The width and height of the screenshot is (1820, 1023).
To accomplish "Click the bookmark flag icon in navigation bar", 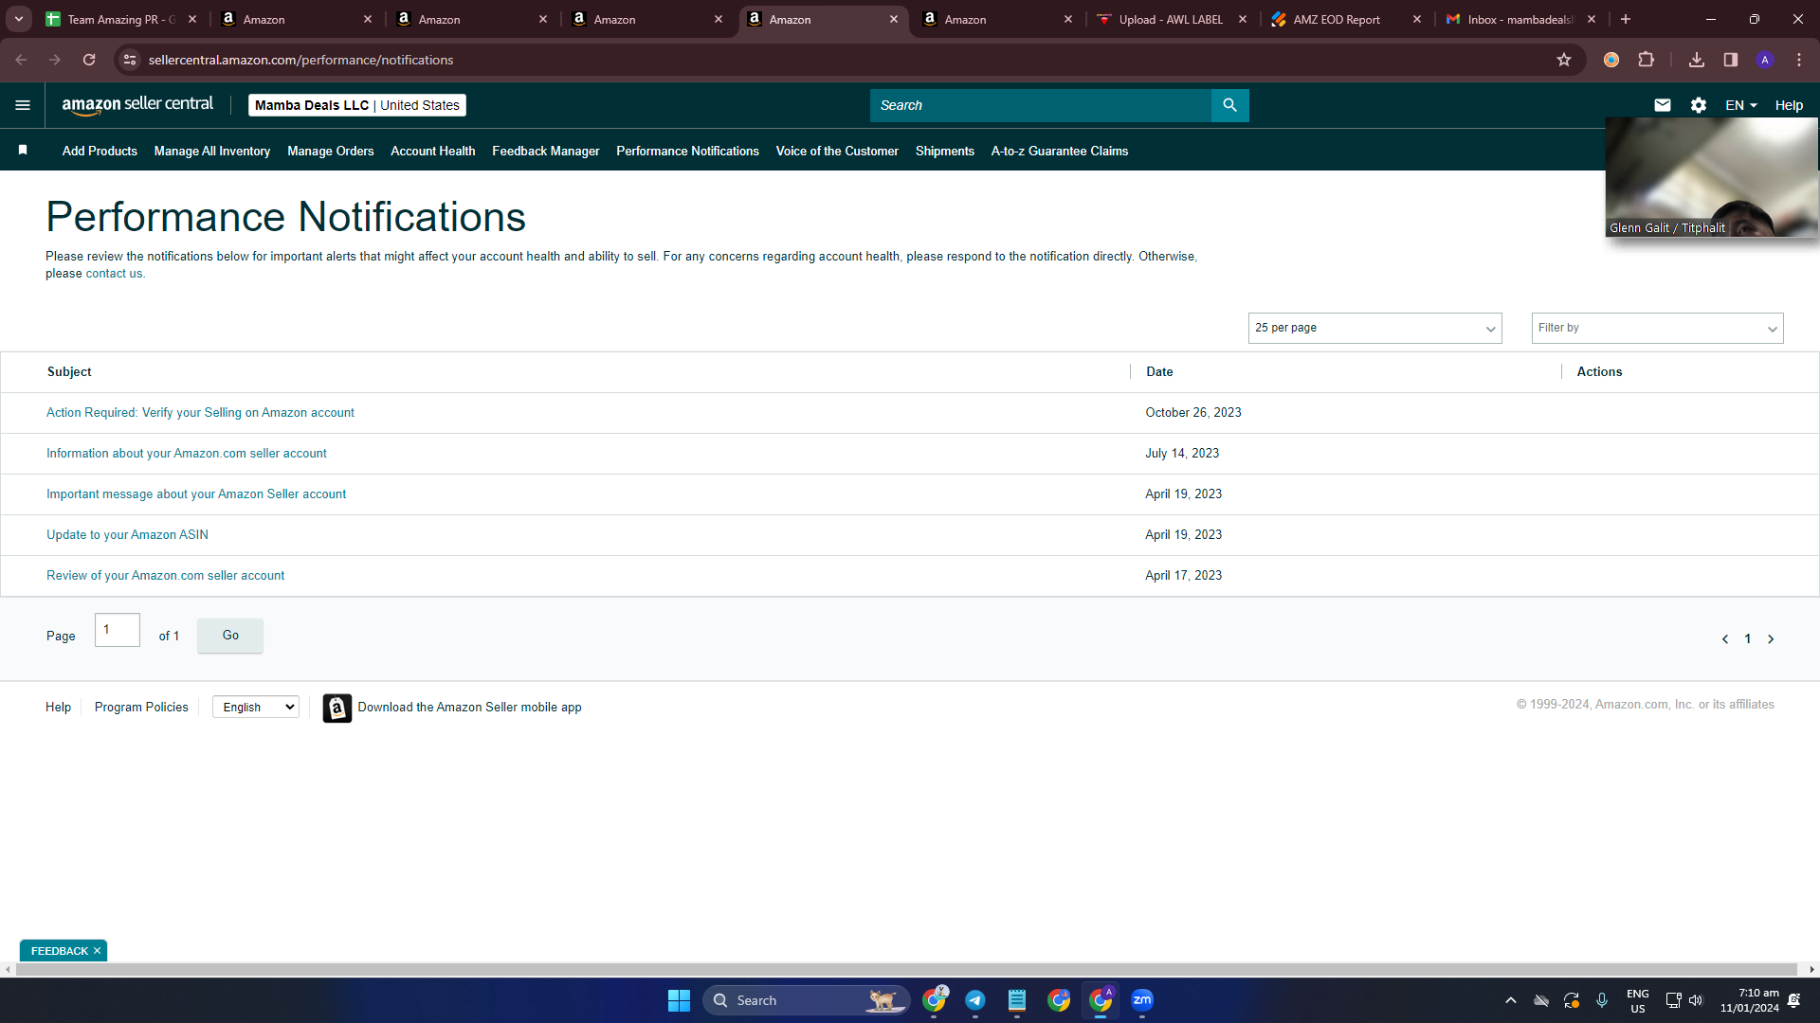I will [23, 150].
